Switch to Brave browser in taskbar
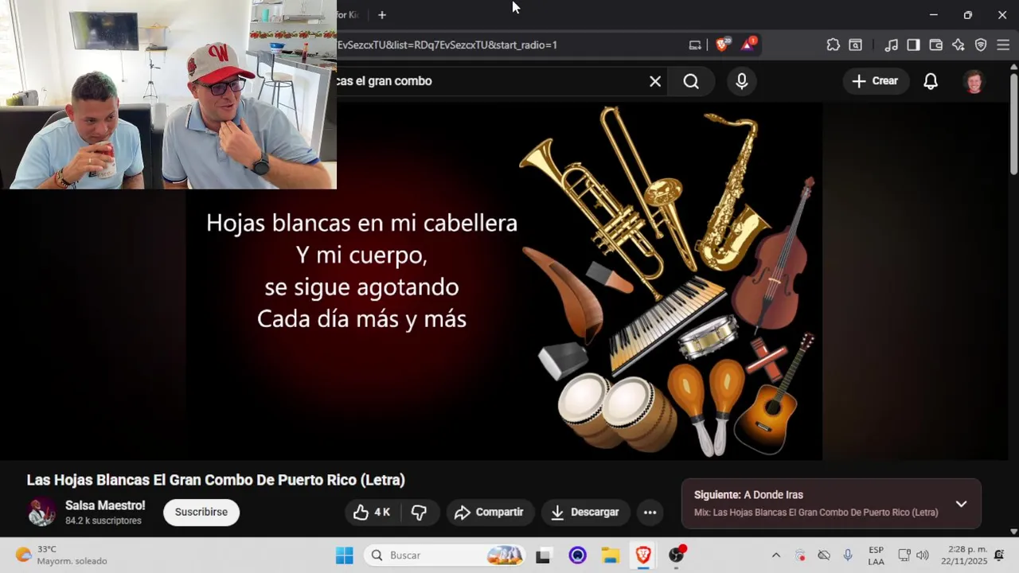This screenshot has height=573, width=1019. coord(643,555)
